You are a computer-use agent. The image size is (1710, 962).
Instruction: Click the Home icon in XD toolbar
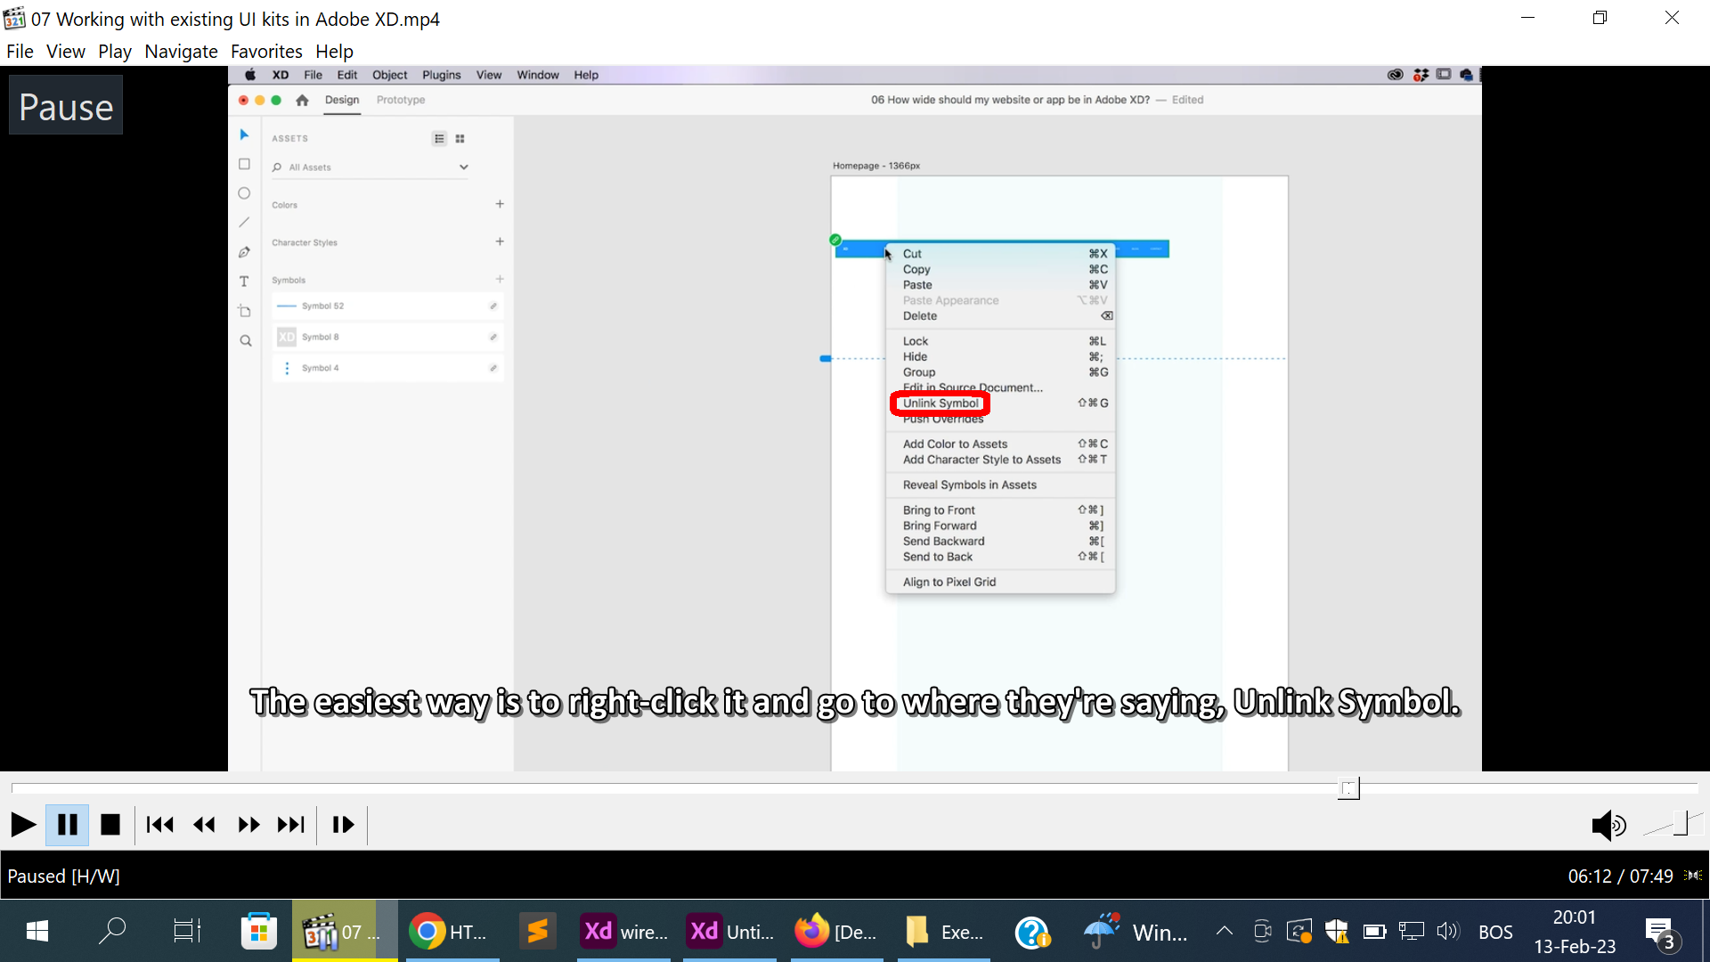click(302, 101)
